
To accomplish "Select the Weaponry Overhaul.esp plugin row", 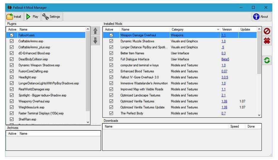I will 46,101.
